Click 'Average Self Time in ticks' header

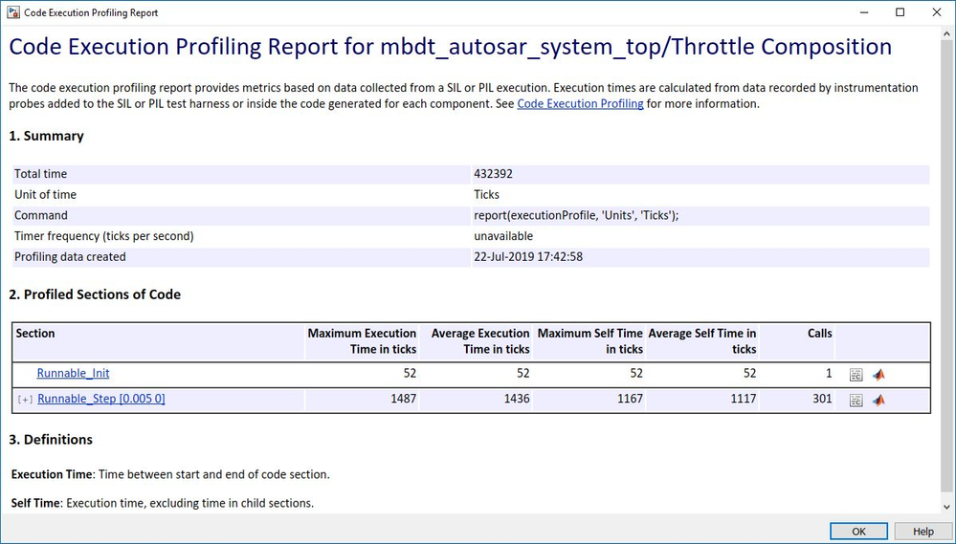(x=702, y=341)
